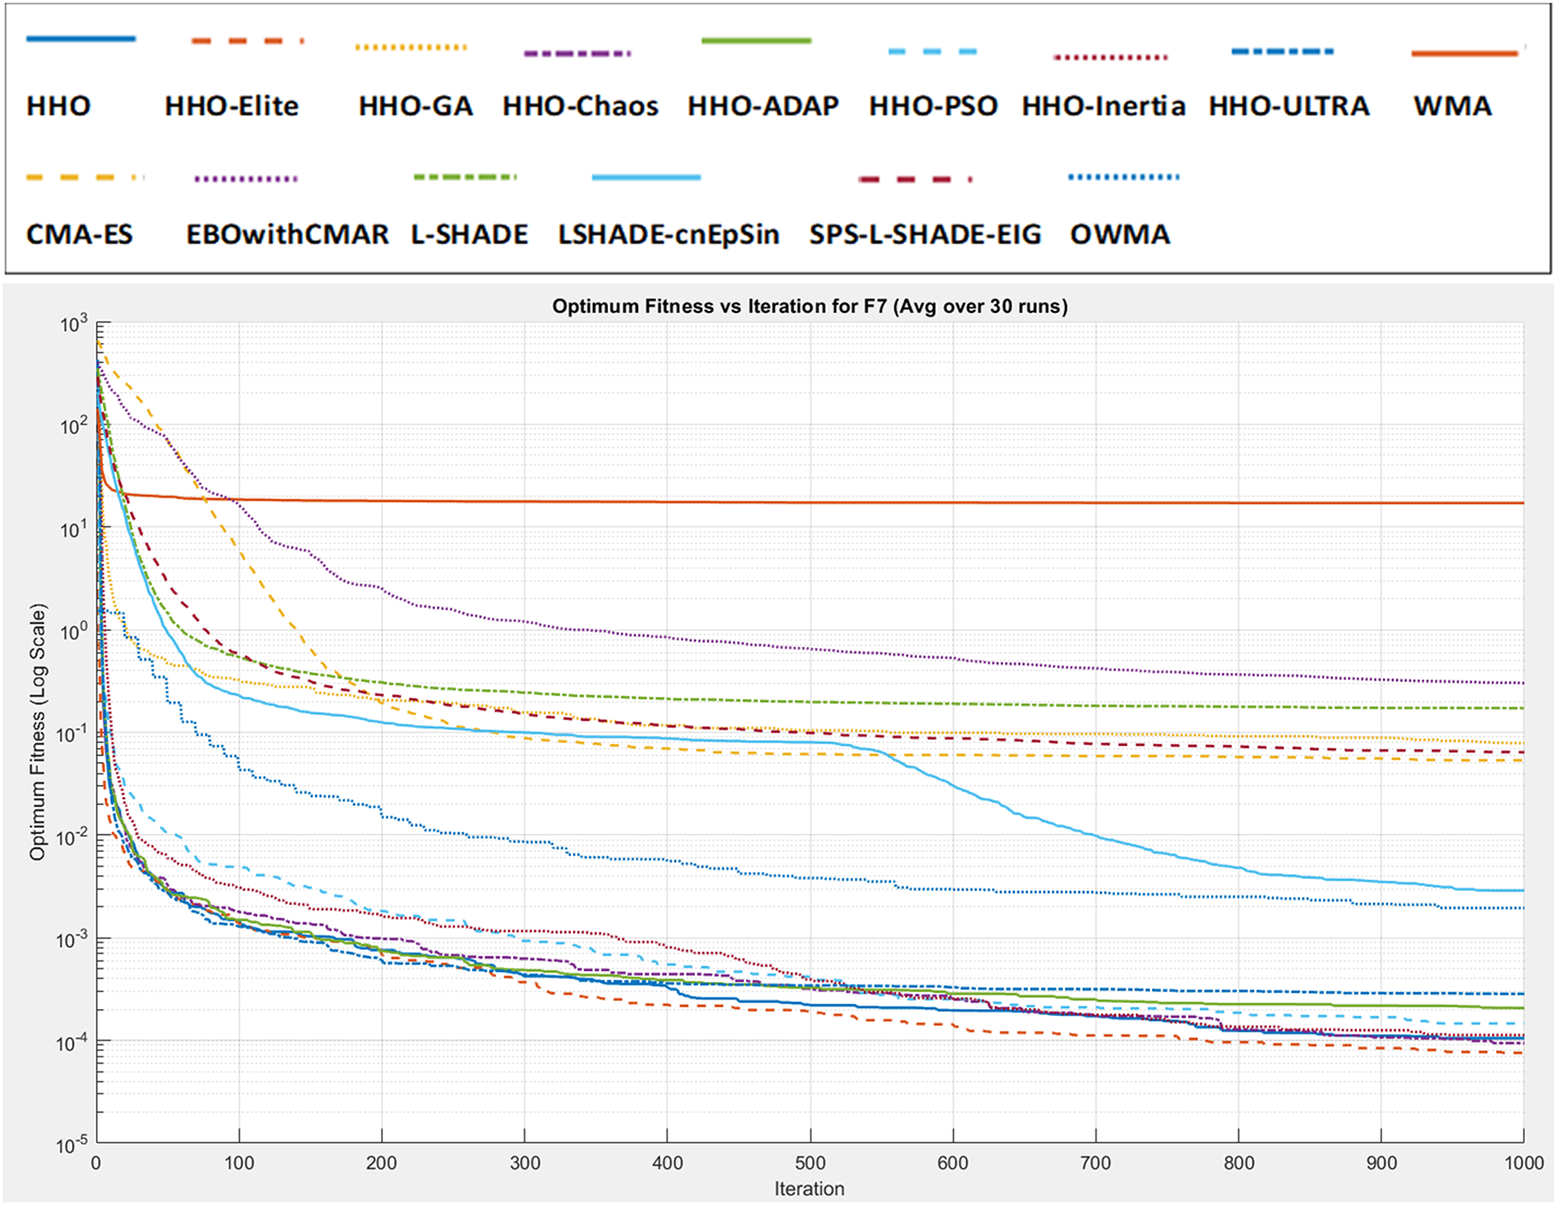Click the chart title for F7

[809, 307]
